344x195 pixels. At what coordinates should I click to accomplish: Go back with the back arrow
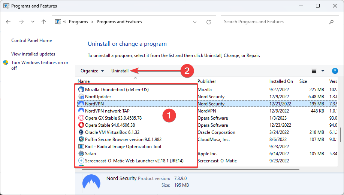[x=9, y=22]
